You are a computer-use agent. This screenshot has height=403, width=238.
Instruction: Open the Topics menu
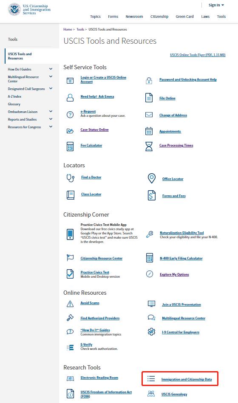point(95,17)
